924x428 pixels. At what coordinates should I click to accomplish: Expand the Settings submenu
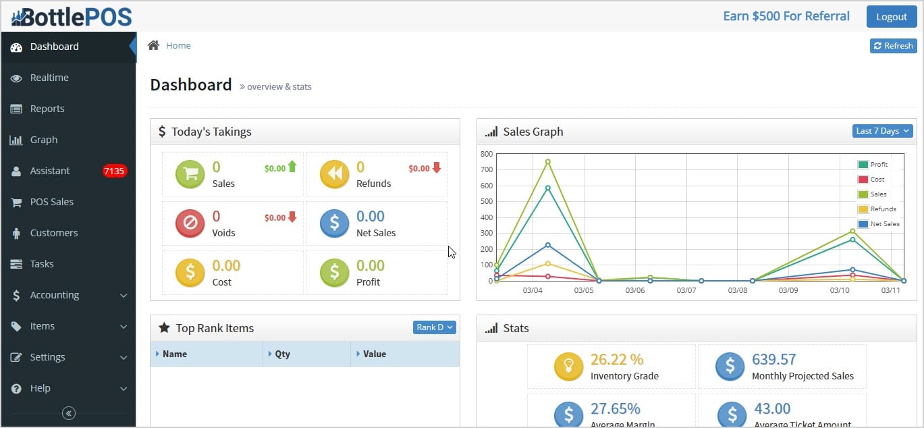(x=48, y=357)
